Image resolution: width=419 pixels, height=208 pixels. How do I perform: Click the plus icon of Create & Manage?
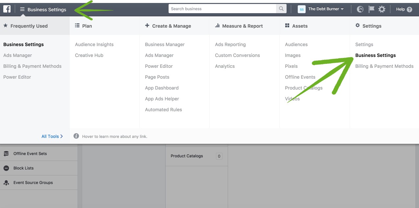click(x=147, y=25)
